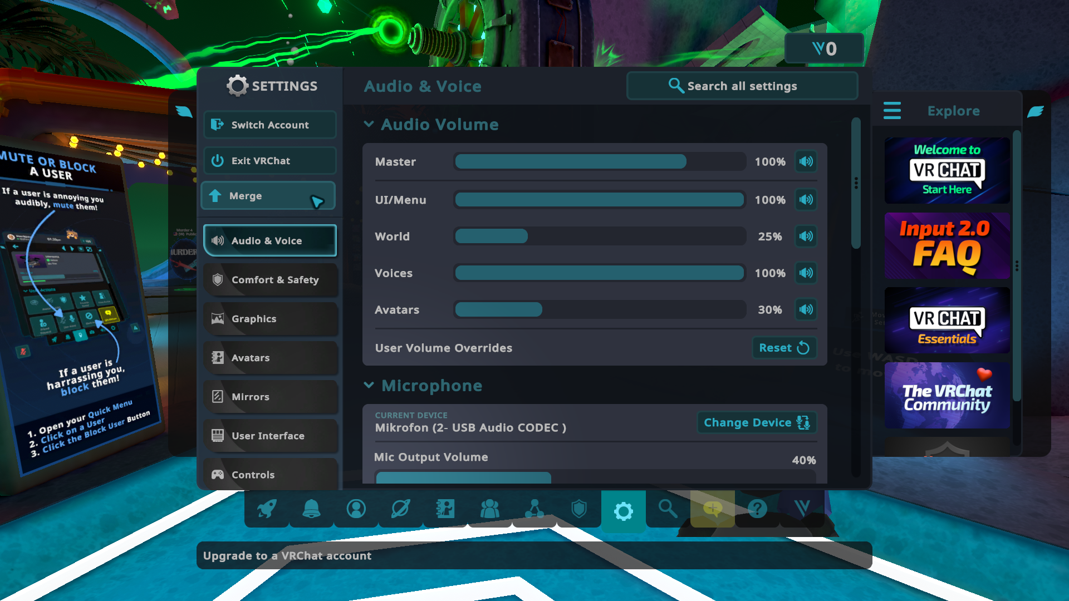Select Merge in settings sidebar
This screenshot has width=1069, height=601.
[268, 196]
